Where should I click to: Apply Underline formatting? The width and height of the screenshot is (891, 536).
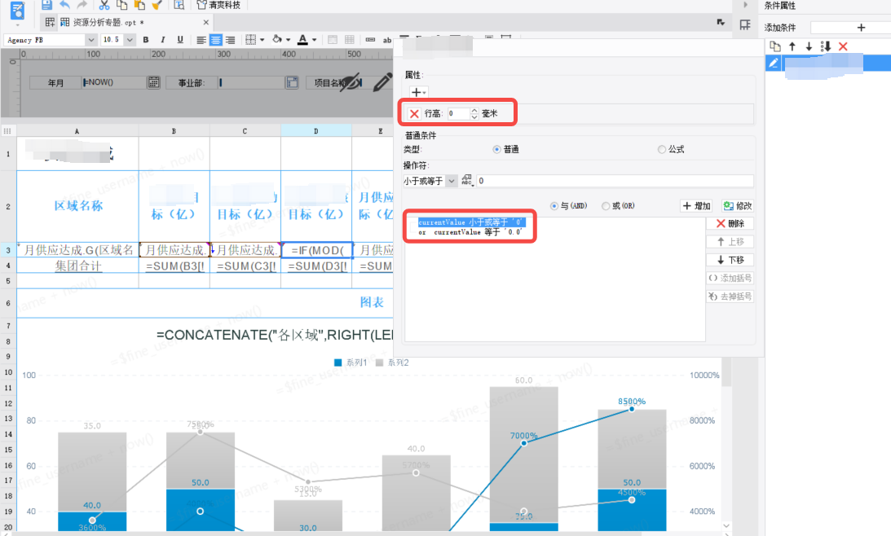180,40
